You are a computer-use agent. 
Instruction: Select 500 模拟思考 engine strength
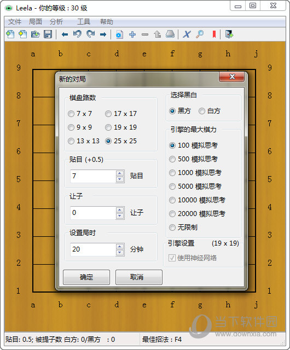pos(193,159)
